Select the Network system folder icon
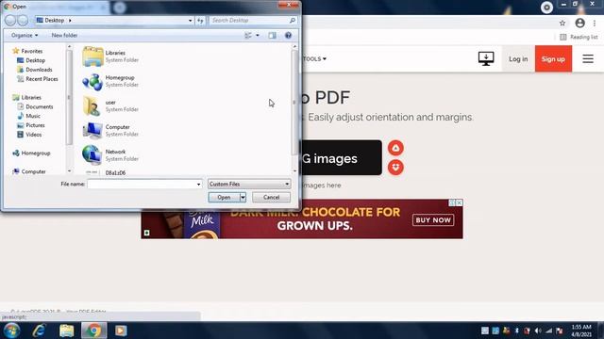604x339 pixels. click(x=92, y=154)
